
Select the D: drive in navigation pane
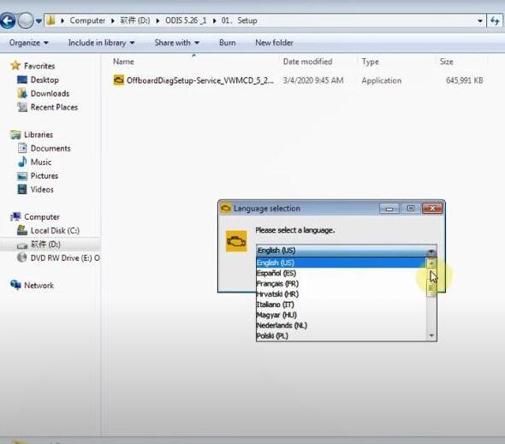(x=45, y=245)
